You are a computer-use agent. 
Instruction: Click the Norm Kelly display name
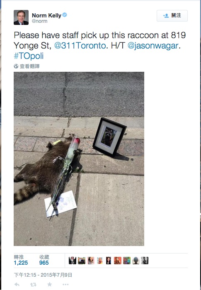pos(46,15)
